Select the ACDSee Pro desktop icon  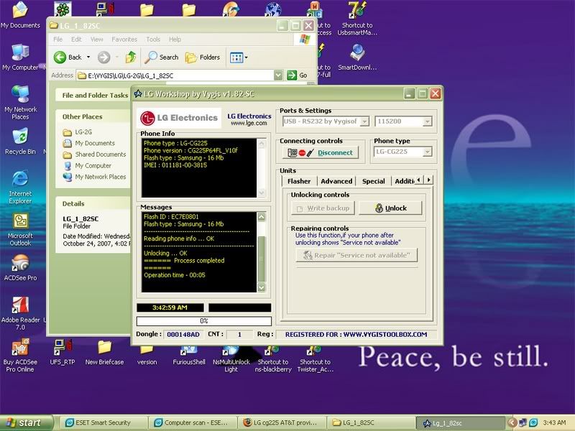pos(21,267)
